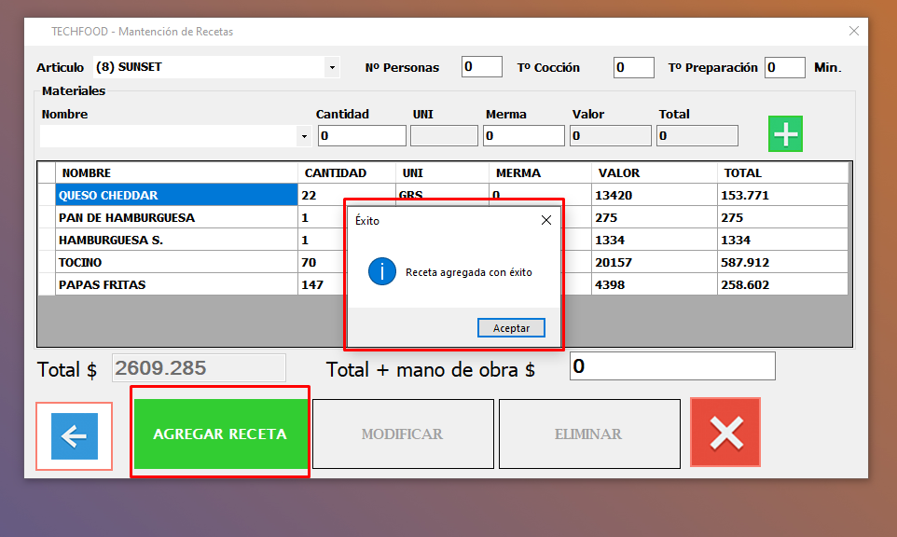897x537 pixels.
Task: Click the blue info icon in dialog
Action: [x=382, y=272]
